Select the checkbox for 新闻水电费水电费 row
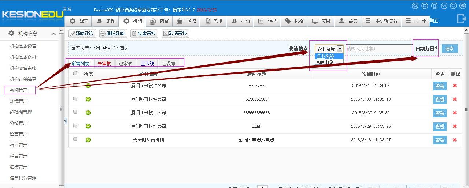The height and width of the screenshot is (188, 469). [x=75, y=139]
